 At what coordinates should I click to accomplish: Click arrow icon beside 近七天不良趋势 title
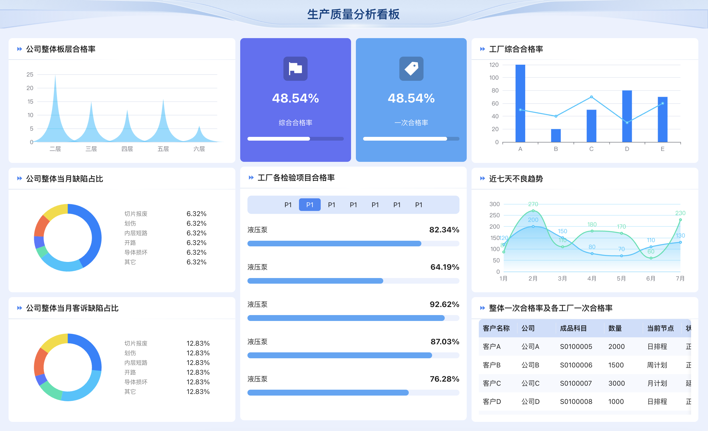[x=483, y=178]
